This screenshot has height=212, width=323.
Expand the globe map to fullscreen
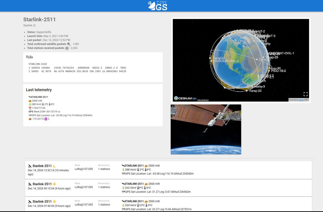coord(306,94)
